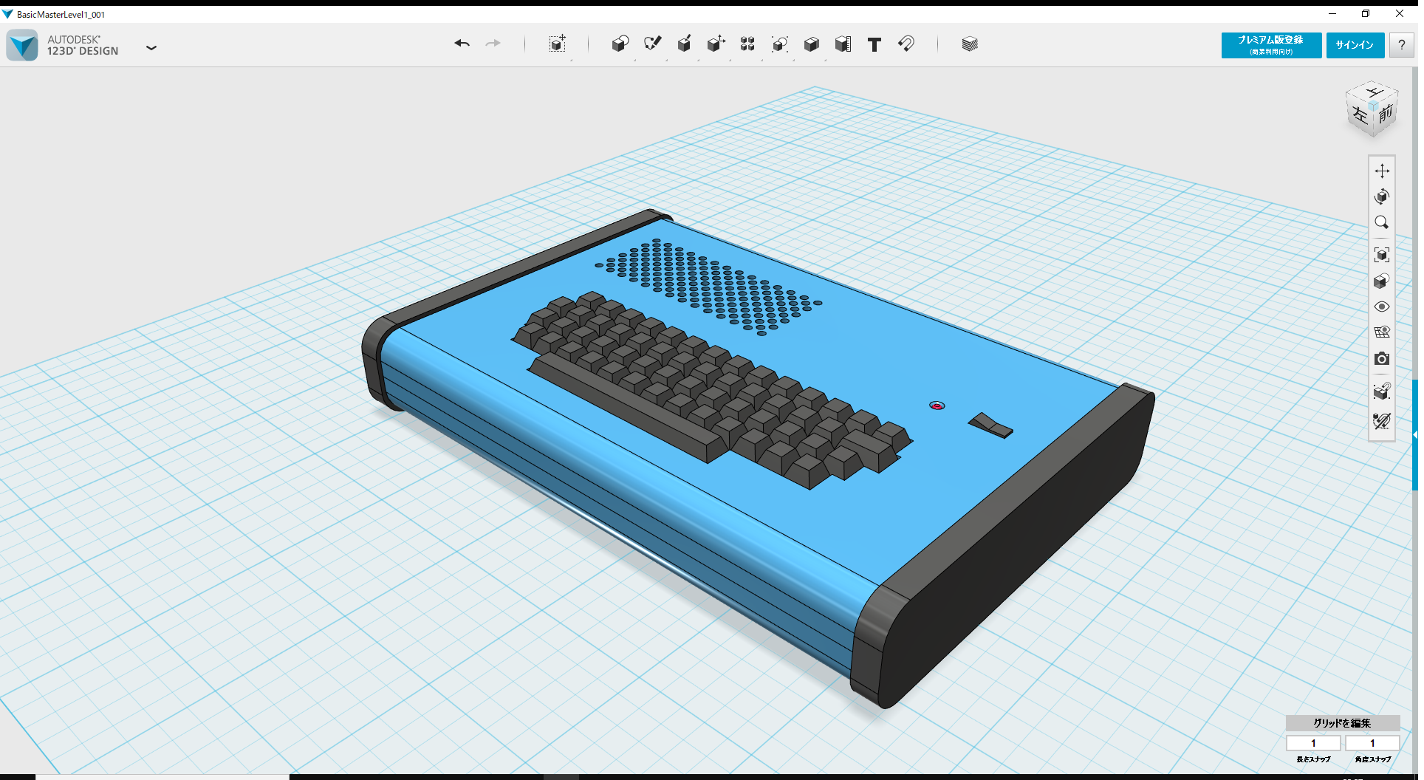Open the Primitives shapes tool
Viewport: 1424px width, 780px height.
[x=620, y=44]
